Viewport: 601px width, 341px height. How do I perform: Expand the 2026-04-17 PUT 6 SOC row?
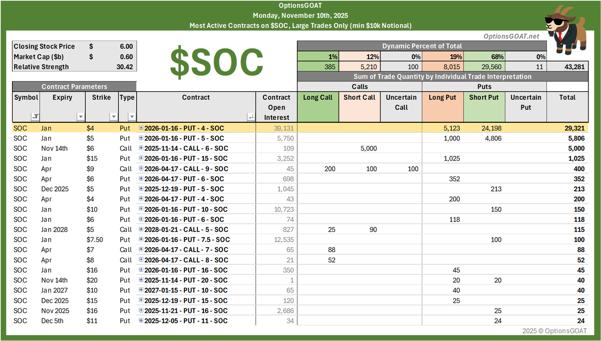[x=141, y=179]
